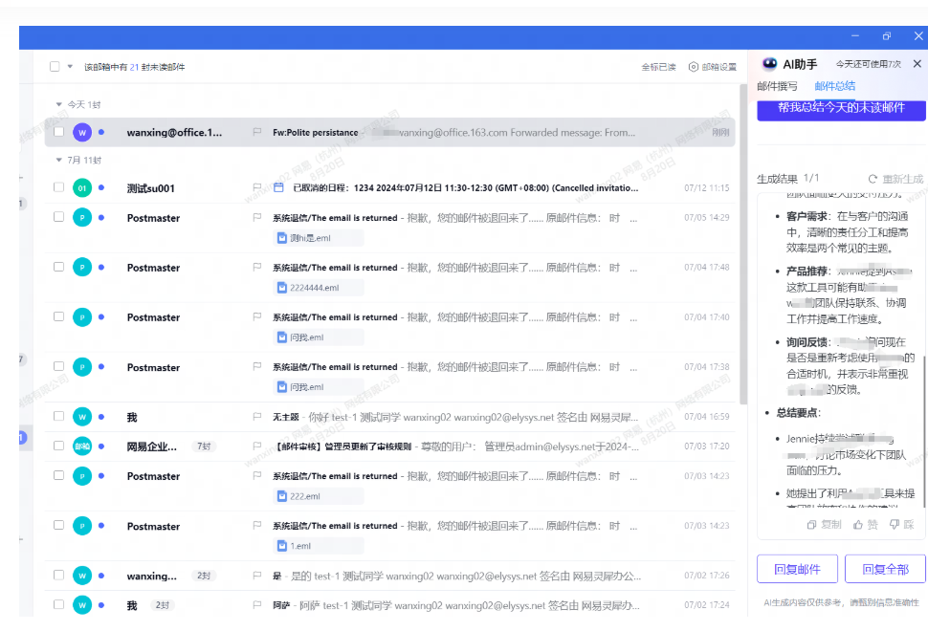Click 全标已读 to mark all read

click(x=659, y=67)
